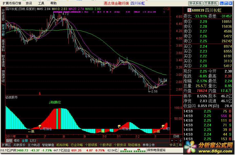The image size is (235, 155).
Task: Switch to the 预测评级 side tab
Action: pyautogui.click(x=3, y=76)
